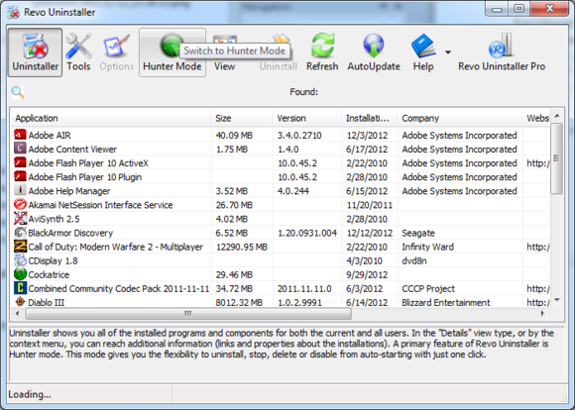The height and width of the screenshot is (410, 575).
Task: Minimize the Revo Uninstaller window
Action: [498, 9]
